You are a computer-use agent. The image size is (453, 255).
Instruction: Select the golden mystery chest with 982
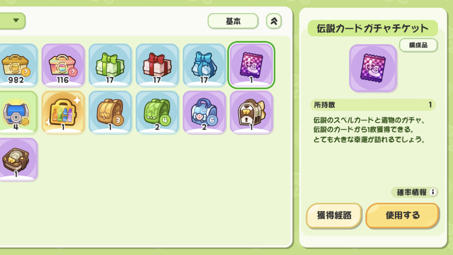(18, 65)
